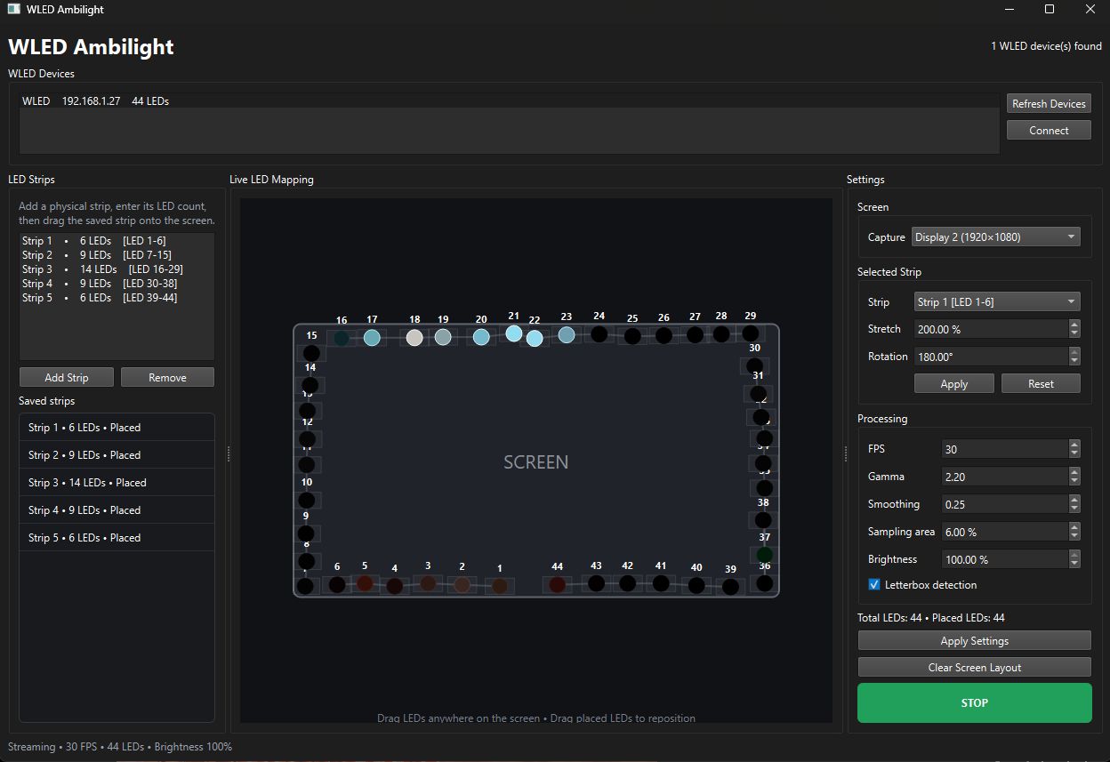The image size is (1110, 762).
Task: Increase FPS with the up arrow
Action: (x=1074, y=445)
